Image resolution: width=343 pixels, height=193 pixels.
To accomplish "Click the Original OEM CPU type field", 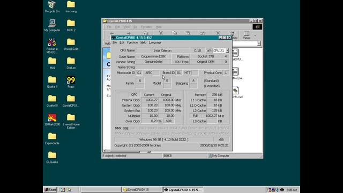I will 206,62.
